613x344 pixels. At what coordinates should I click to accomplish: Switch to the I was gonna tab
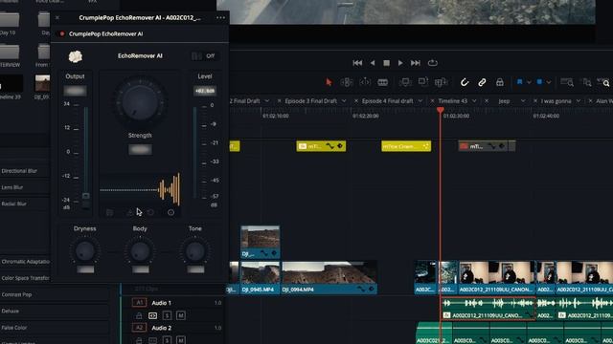[x=556, y=101]
